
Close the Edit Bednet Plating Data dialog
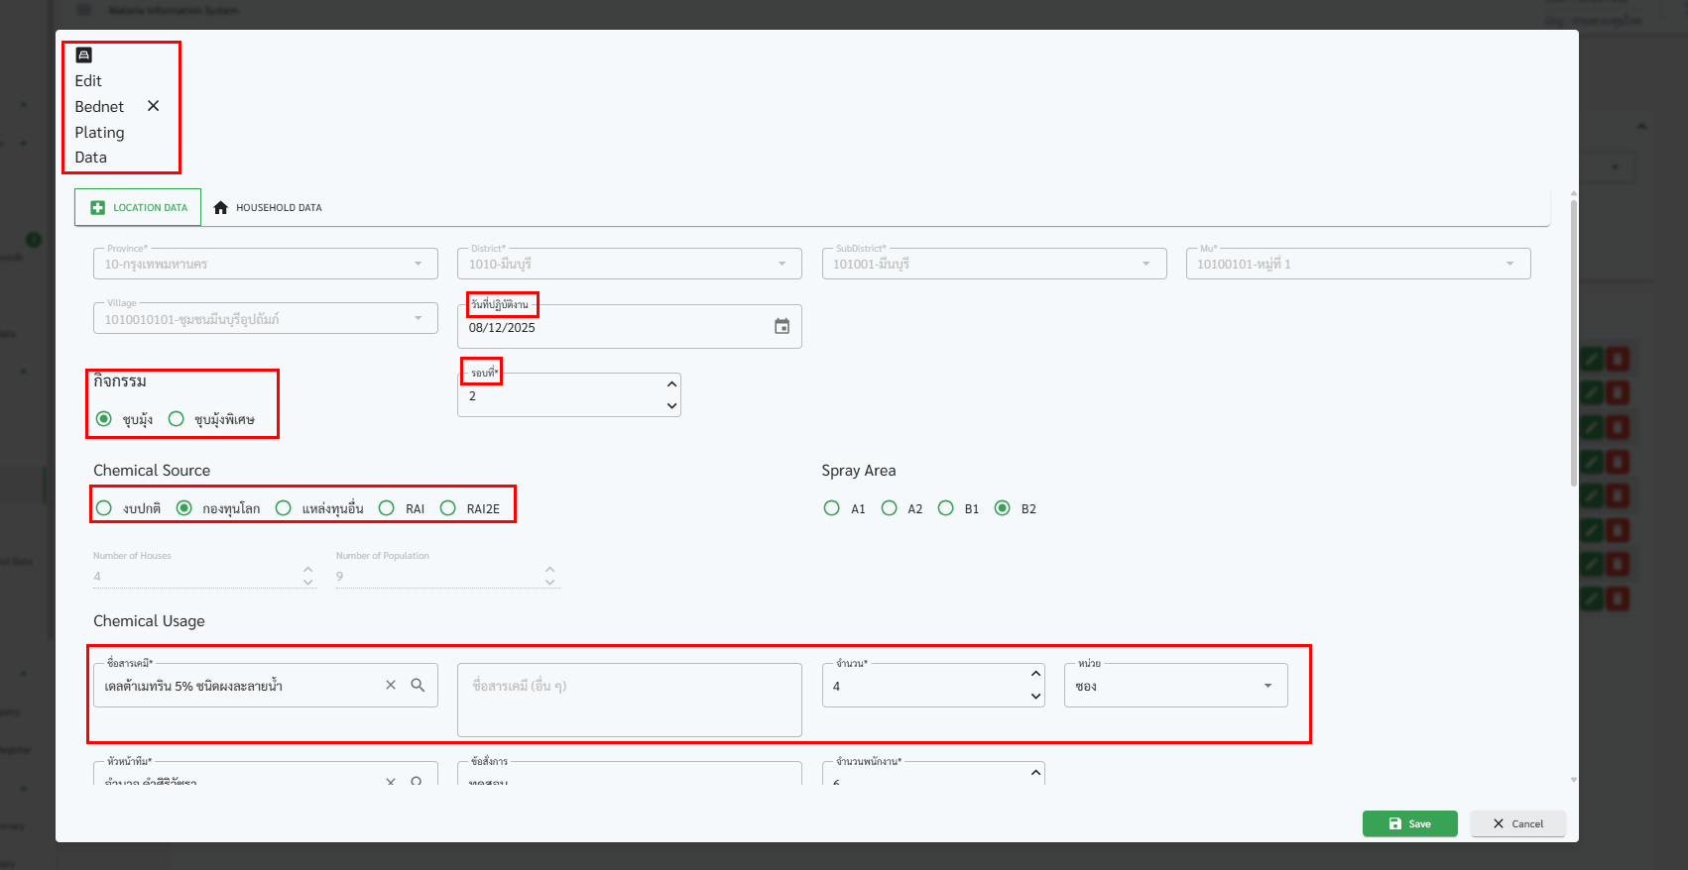tap(154, 106)
